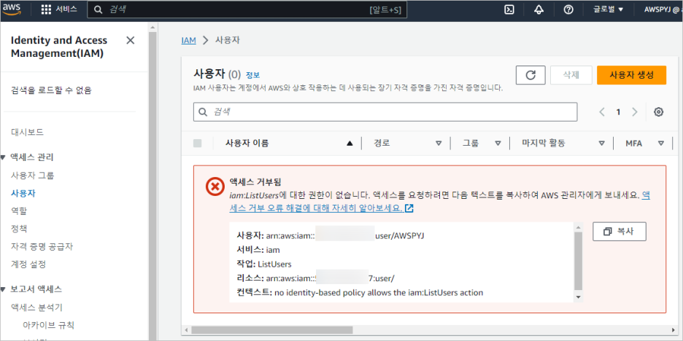The height and width of the screenshot is (341, 683).
Task: Toggle the select-all users checkbox
Action: tap(197, 143)
